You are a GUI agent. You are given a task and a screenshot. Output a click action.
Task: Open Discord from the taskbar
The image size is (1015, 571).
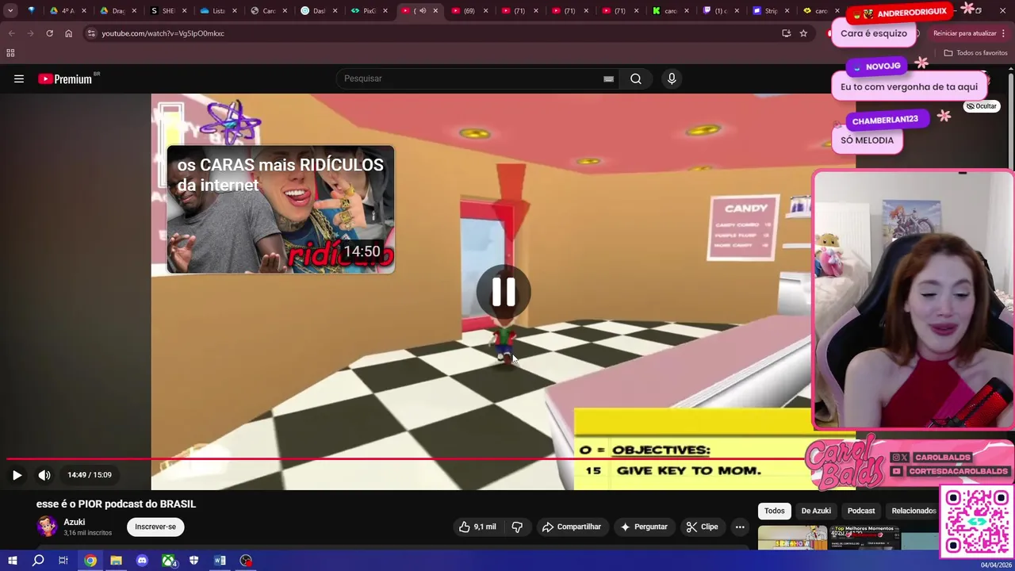(x=142, y=561)
